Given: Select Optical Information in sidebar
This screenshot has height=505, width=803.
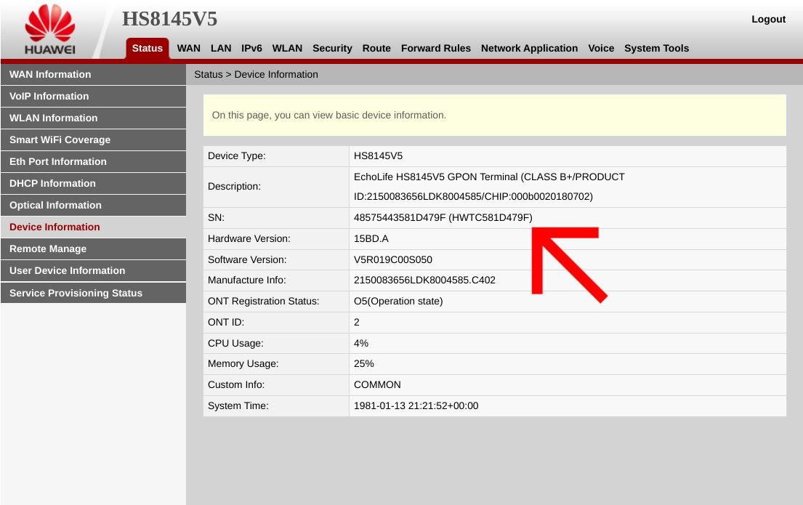Looking at the screenshot, I should [x=93, y=205].
